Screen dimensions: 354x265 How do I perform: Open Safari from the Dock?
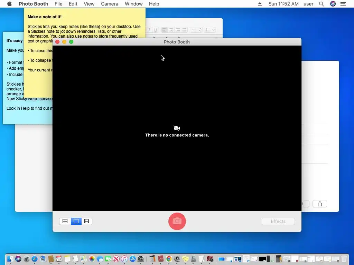(35, 259)
